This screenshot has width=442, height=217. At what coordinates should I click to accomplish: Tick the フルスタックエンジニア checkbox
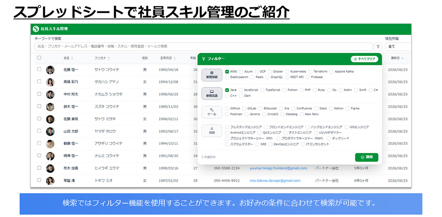click(x=227, y=127)
